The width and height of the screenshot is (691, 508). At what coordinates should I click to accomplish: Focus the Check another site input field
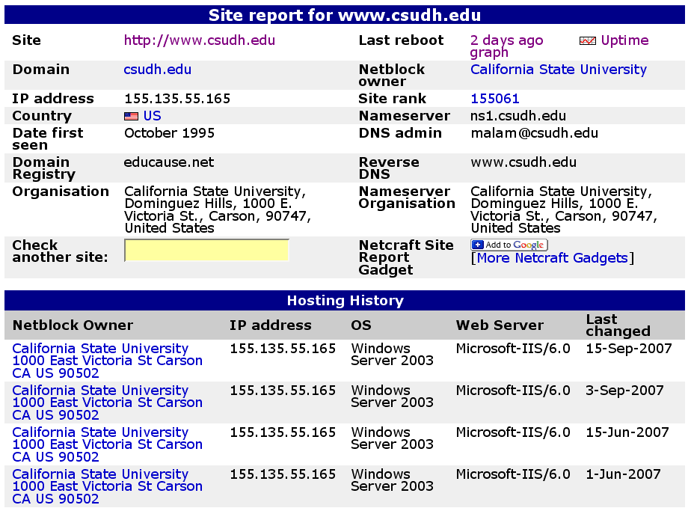coord(206,251)
